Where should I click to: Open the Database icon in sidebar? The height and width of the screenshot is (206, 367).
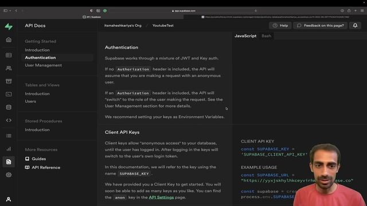click(9, 107)
